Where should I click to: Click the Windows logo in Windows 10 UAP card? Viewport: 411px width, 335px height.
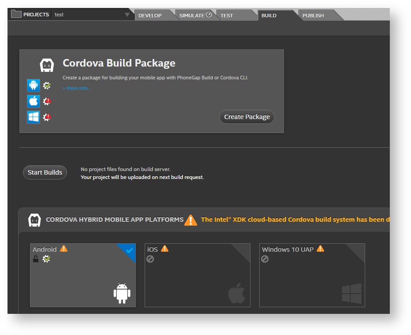coord(352,294)
